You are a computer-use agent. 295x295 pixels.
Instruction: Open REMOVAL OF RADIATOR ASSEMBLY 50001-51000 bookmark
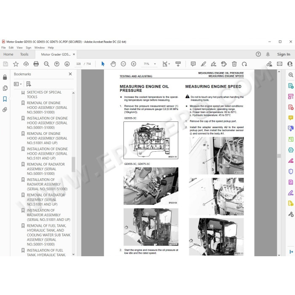tap(46, 169)
